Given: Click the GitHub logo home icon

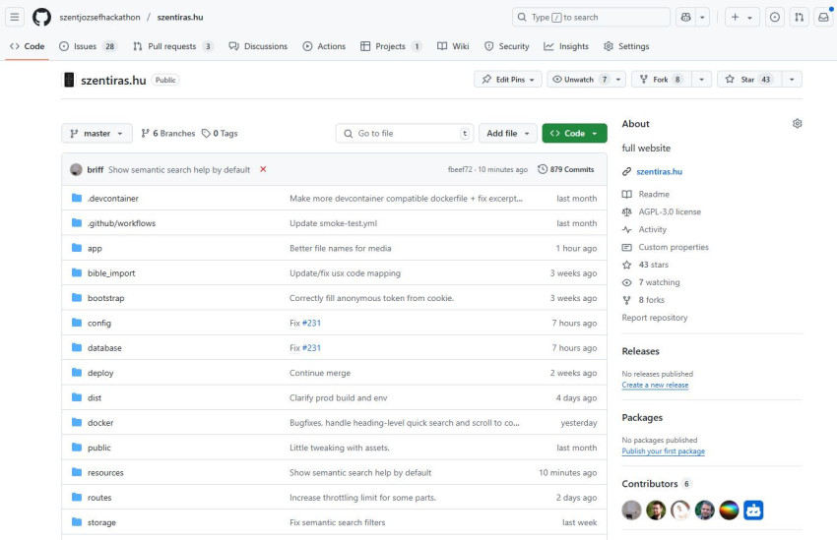Looking at the screenshot, I should tap(41, 17).
